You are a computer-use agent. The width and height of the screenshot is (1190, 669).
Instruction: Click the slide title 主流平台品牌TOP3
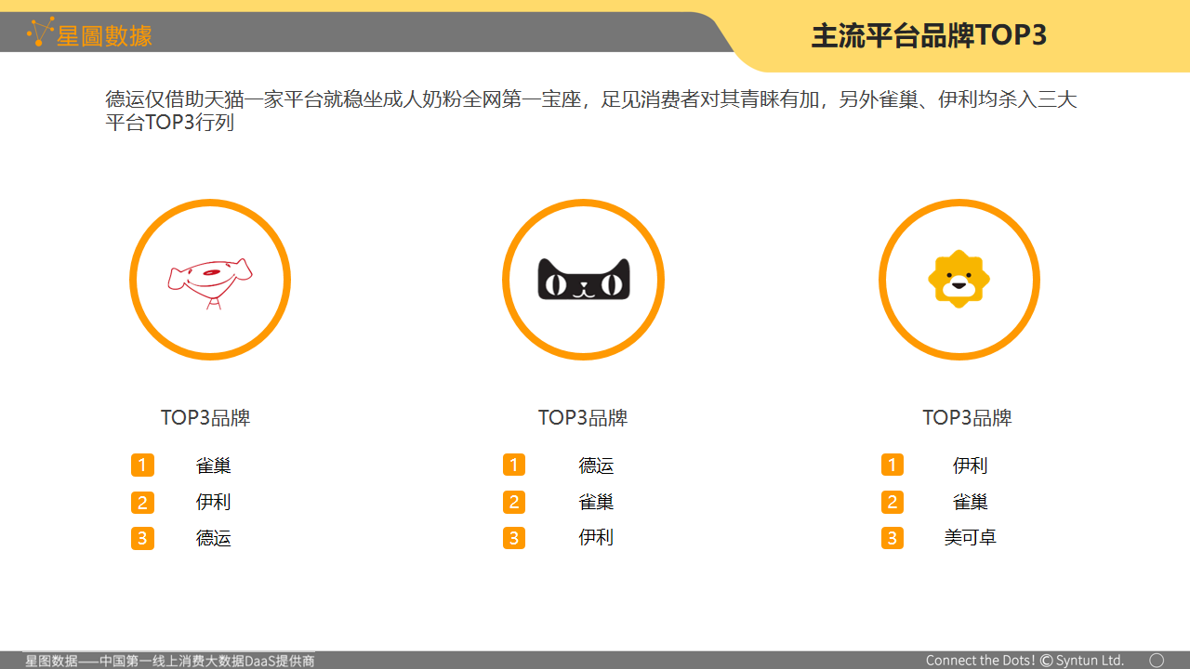tap(929, 35)
